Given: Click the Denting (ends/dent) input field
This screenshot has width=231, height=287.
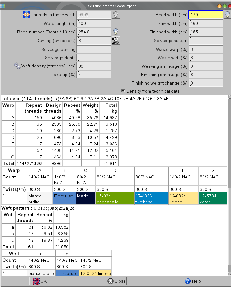Looking at the screenshot, I should [94, 41].
